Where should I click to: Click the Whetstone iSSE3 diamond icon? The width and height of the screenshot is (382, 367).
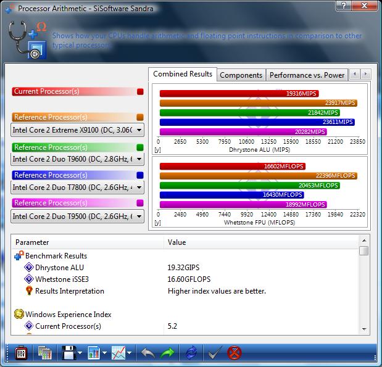coord(29,279)
